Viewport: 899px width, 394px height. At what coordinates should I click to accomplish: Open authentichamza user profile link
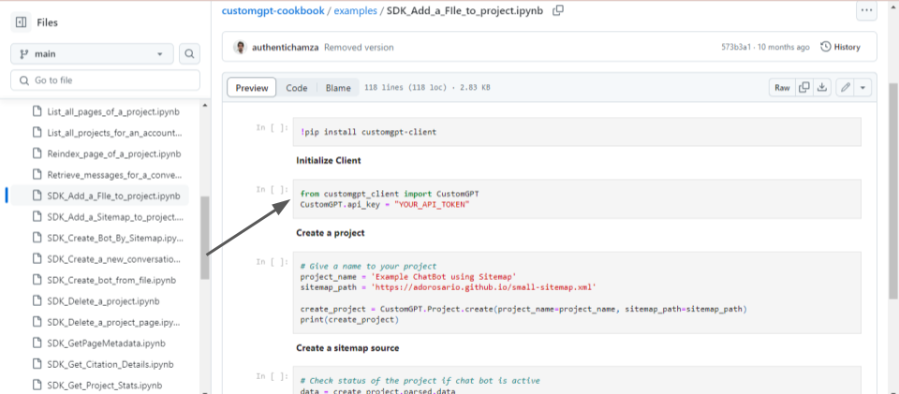pyautogui.click(x=286, y=48)
